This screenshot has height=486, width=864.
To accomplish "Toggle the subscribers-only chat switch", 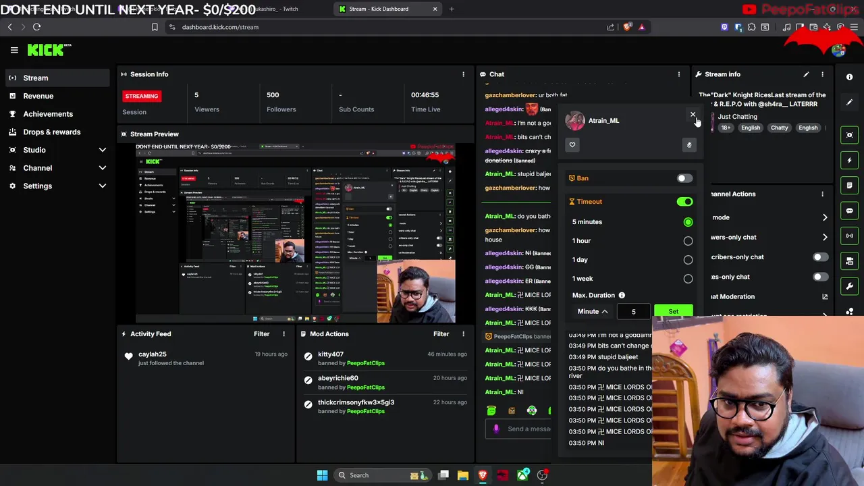I will tap(819, 257).
